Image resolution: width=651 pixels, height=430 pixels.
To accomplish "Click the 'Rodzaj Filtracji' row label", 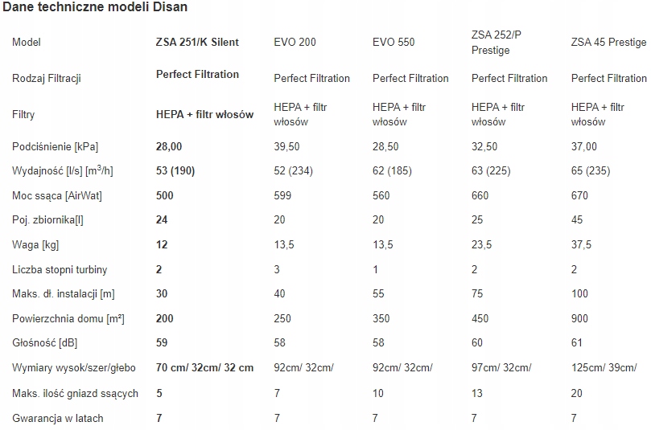I will [47, 79].
